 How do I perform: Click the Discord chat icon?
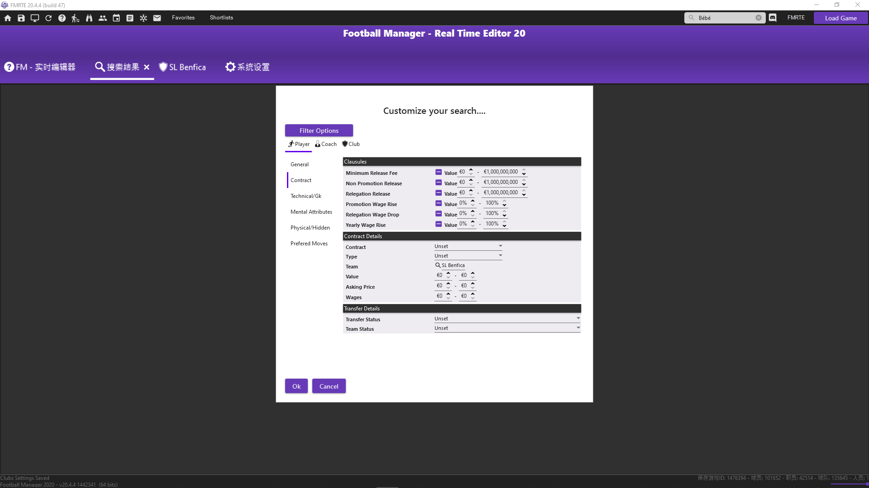773,18
